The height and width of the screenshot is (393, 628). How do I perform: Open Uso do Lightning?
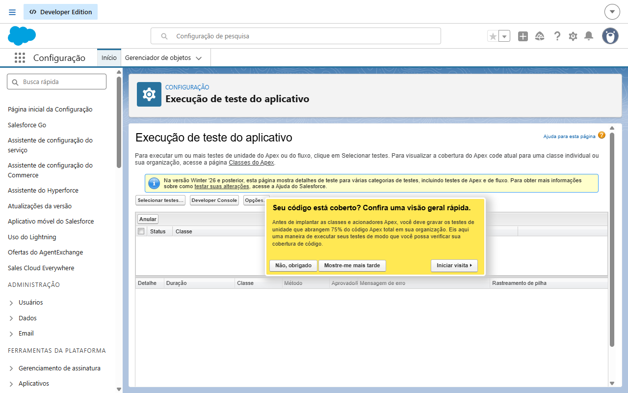32,237
